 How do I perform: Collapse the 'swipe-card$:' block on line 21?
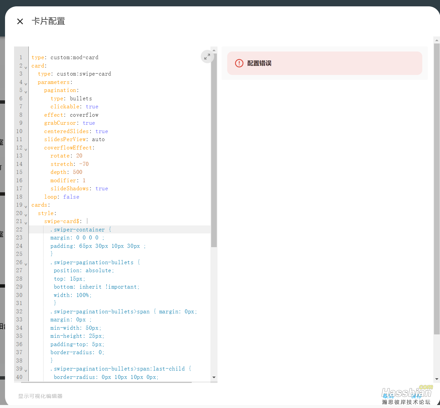point(26,223)
